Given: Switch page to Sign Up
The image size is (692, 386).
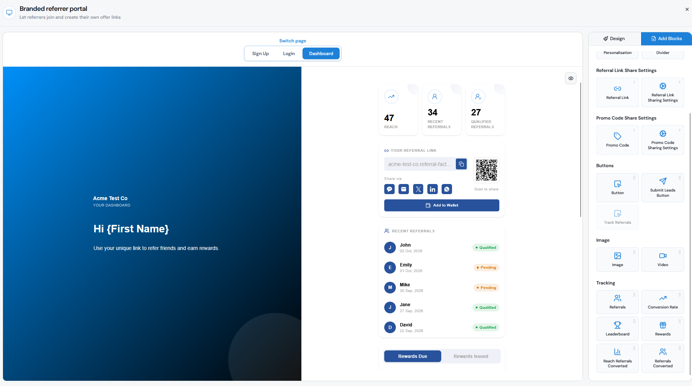Looking at the screenshot, I should click(261, 54).
